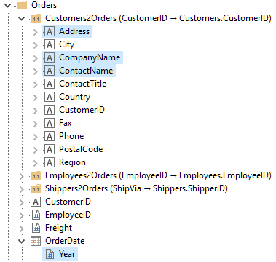Expand the Freight node
This screenshot has height=262, width=276.
pos(22,229)
